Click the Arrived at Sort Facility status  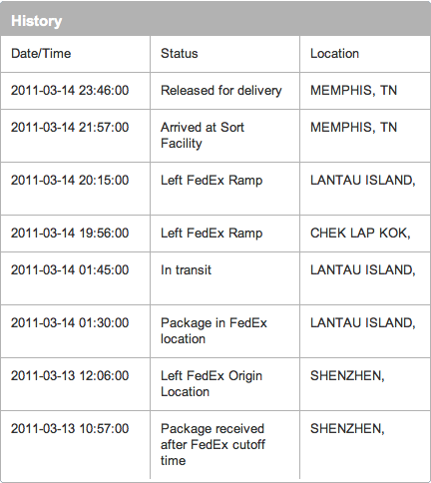[203, 135]
